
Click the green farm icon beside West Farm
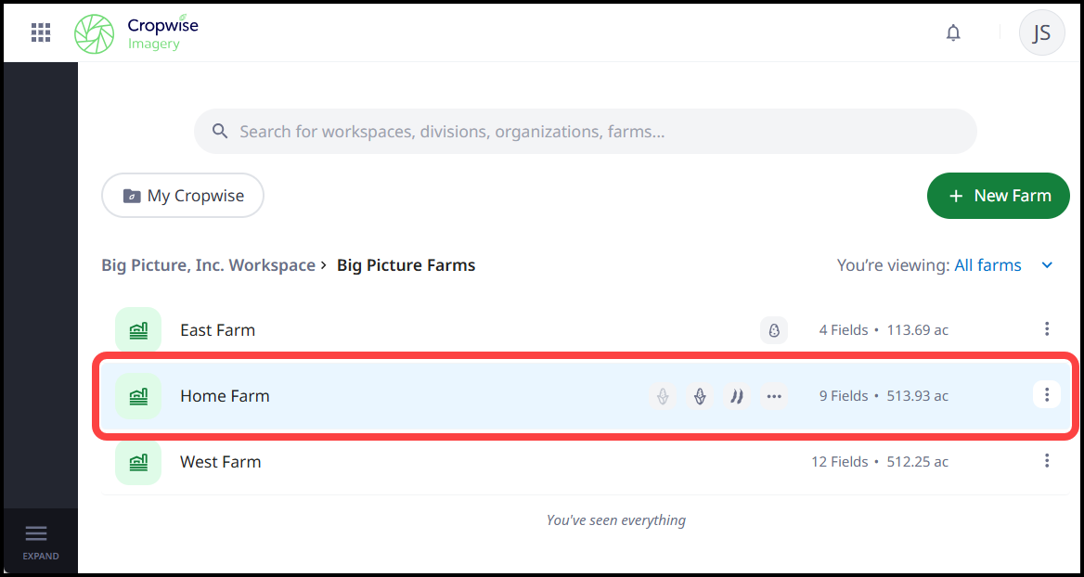[x=137, y=462]
